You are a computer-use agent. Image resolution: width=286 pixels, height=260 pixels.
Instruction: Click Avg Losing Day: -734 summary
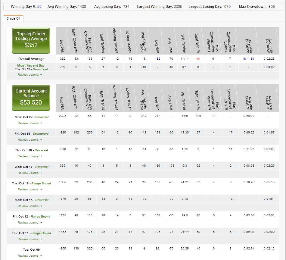click(112, 7)
